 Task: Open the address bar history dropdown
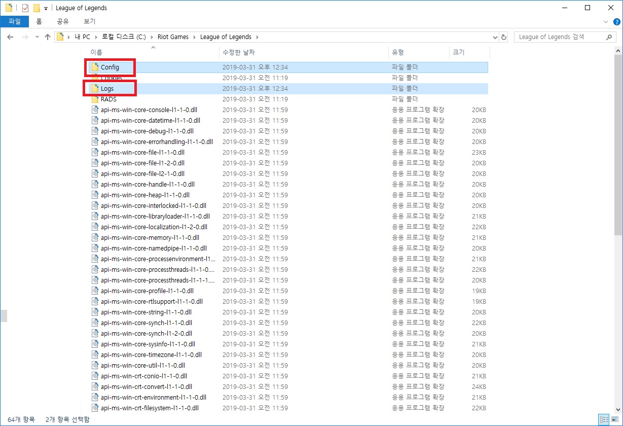click(495, 37)
